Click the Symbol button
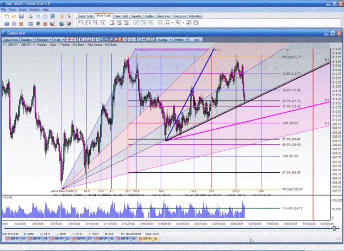The height and width of the screenshot is (251, 344). pyautogui.click(x=178, y=40)
